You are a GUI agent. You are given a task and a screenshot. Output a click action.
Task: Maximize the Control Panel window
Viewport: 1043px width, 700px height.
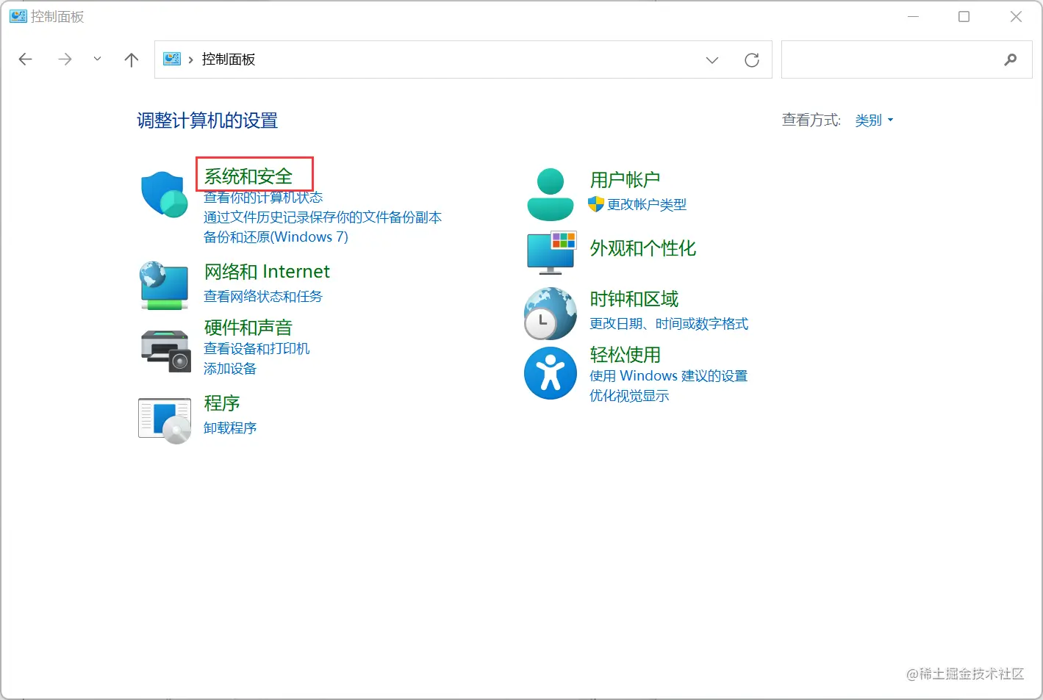(964, 16)
